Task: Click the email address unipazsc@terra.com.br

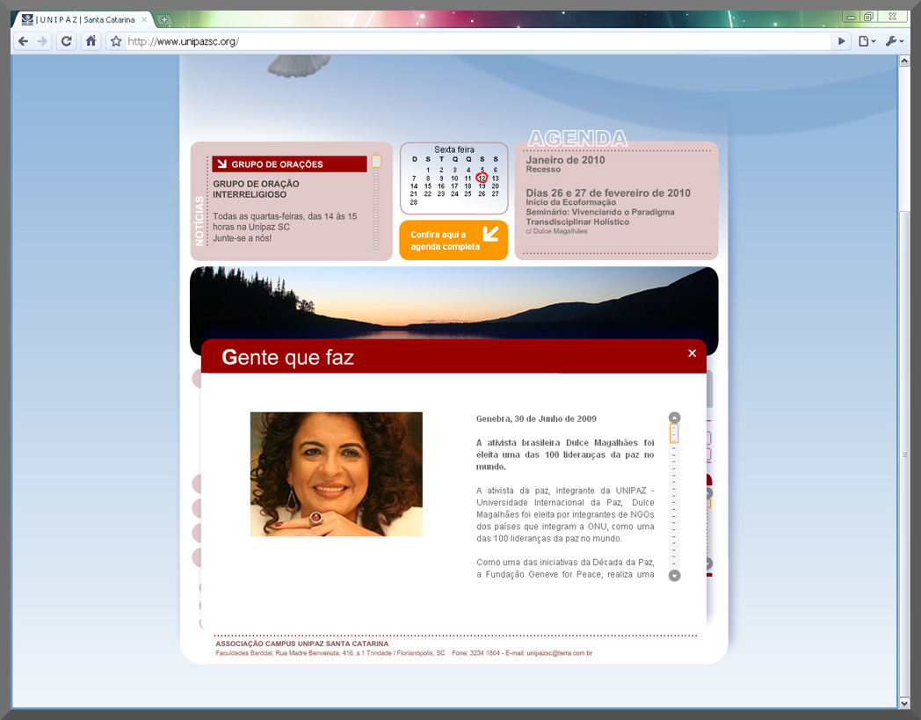Action: click(x=559, y=653)
